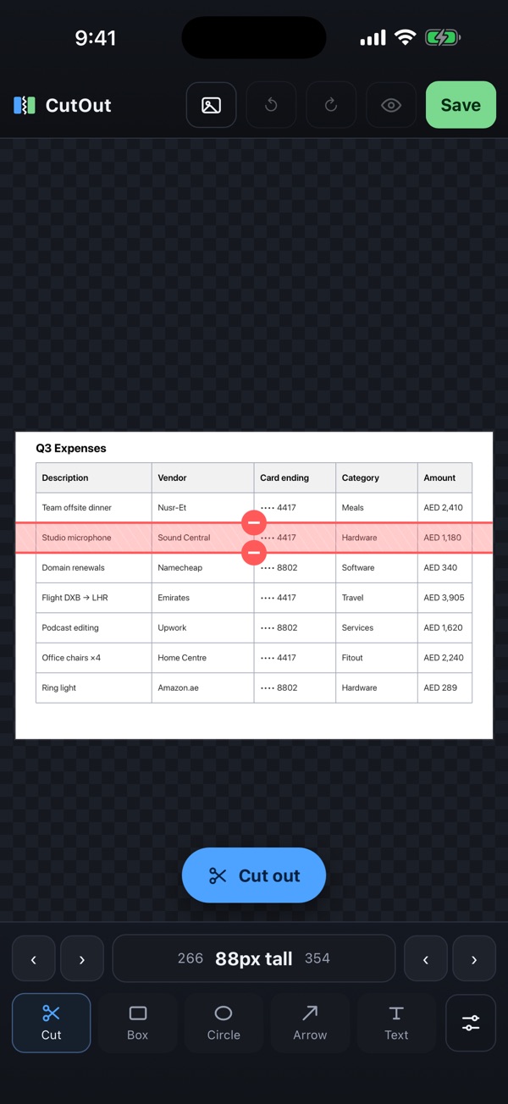The width and height of the screenshot is (508, 1104).
Task: Move bottom edge up with second left chevron
Action: pos(426,958)
